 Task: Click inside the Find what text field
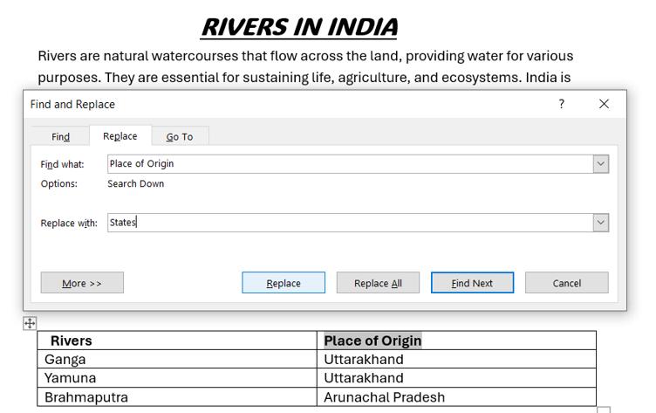349,163
